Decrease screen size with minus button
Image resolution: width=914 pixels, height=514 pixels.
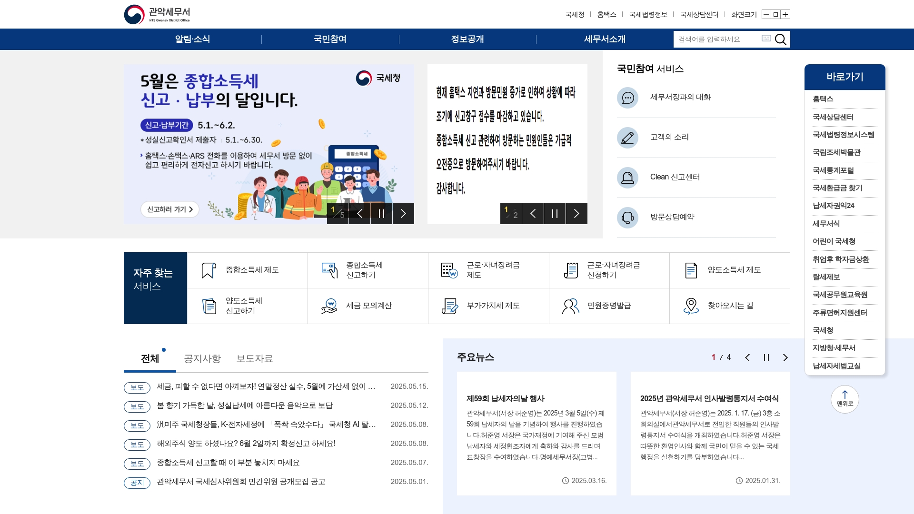point(766,14)
